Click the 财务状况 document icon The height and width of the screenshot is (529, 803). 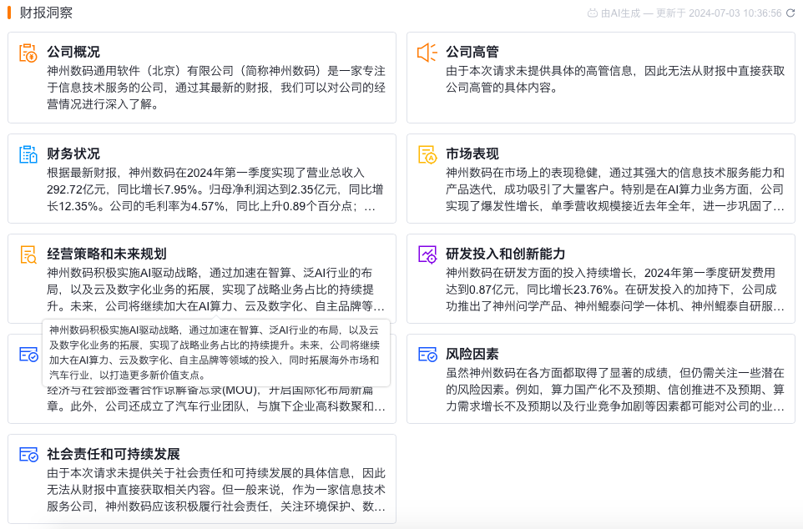pyautogui.click(x=28, y=154)
